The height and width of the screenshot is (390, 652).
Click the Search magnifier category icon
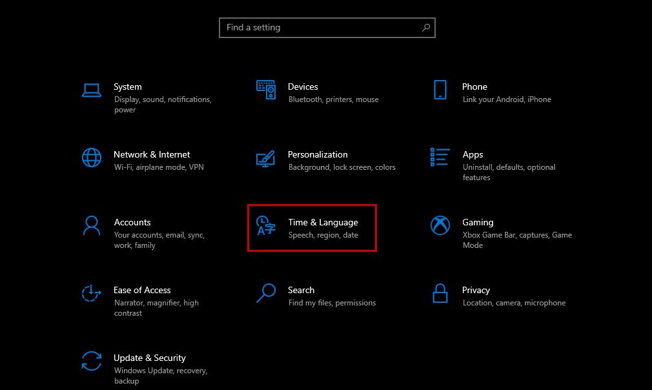click(266, 293)
